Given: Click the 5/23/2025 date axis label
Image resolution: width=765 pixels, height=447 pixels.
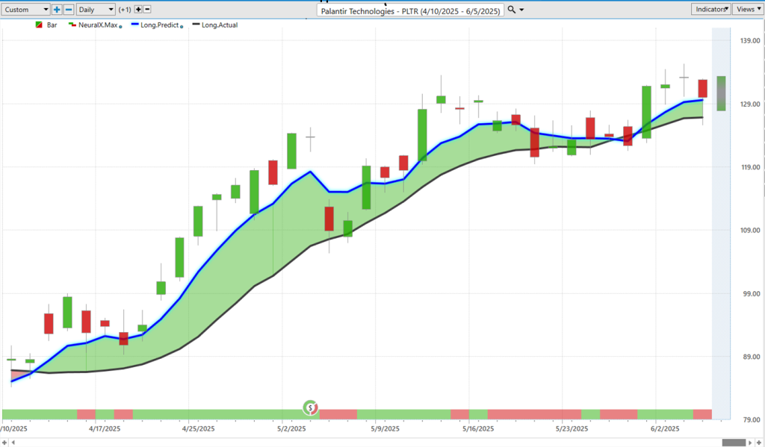Looking at the screenshot, I should pyautogui.click(x=572, y=428).
